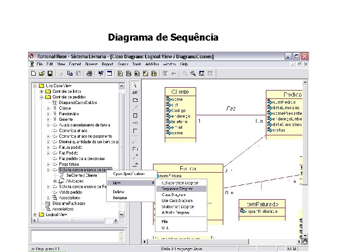Select DiagramaCasosDeUso in the browser tree
This screenshot has height=252, width=337.
pos(78,103)
